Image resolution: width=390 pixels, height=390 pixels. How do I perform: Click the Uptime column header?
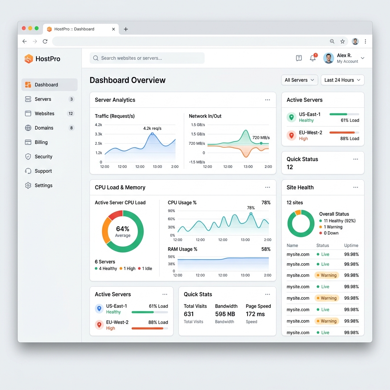pyautogui.click(x=351, y=246)
